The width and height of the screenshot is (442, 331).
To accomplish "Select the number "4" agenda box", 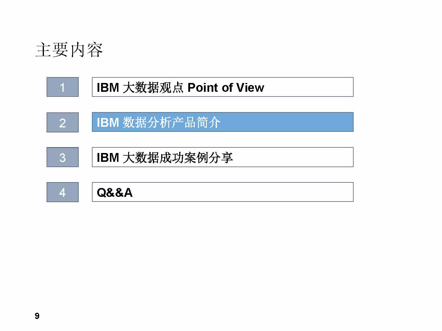I will coord(62,192).
